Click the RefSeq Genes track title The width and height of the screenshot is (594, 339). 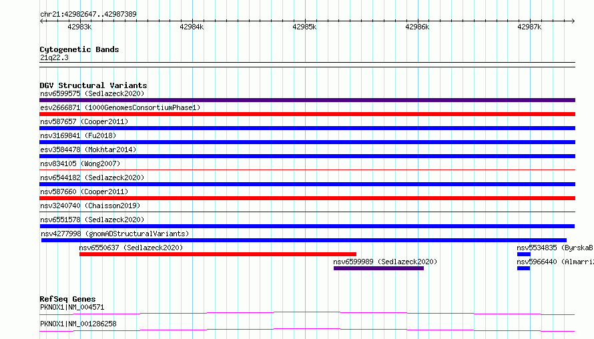[67, 299]
